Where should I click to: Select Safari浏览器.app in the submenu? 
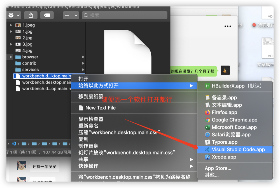click(235, 135)
